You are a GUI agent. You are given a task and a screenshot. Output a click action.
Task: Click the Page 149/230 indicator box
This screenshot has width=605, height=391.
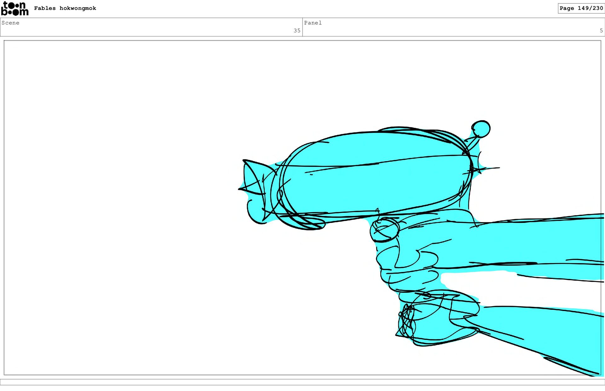point(581,8)
